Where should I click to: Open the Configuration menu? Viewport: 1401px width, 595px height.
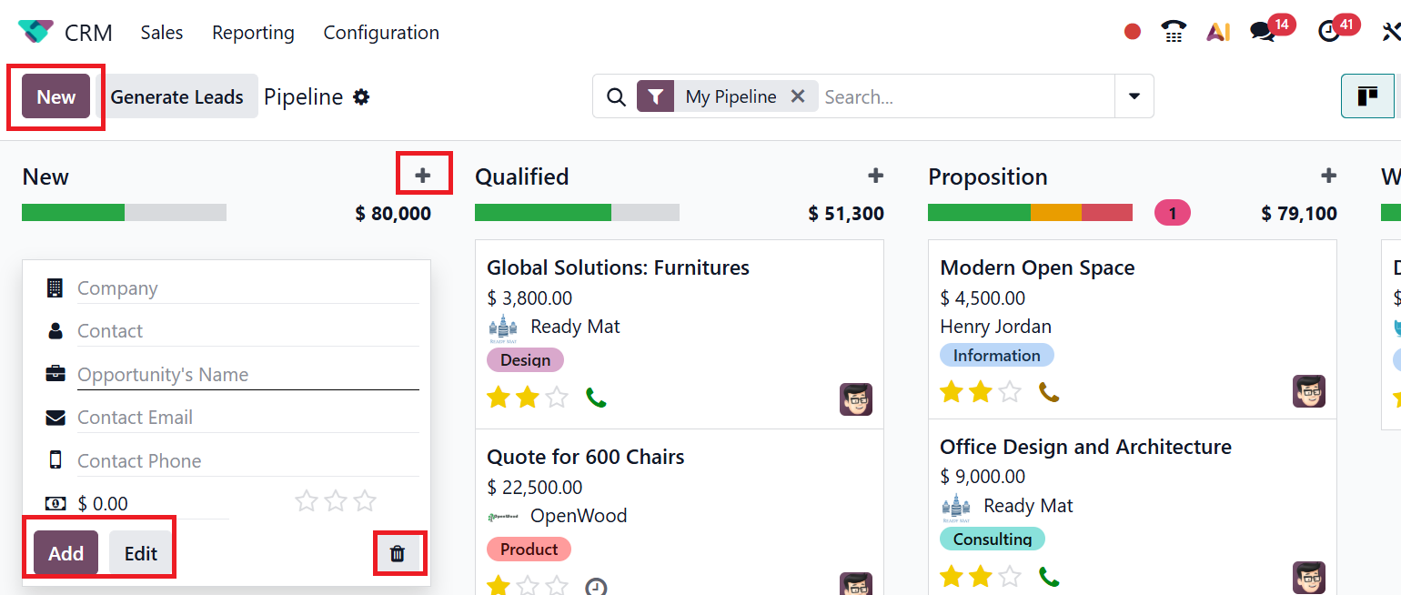(x=381, y=33)
